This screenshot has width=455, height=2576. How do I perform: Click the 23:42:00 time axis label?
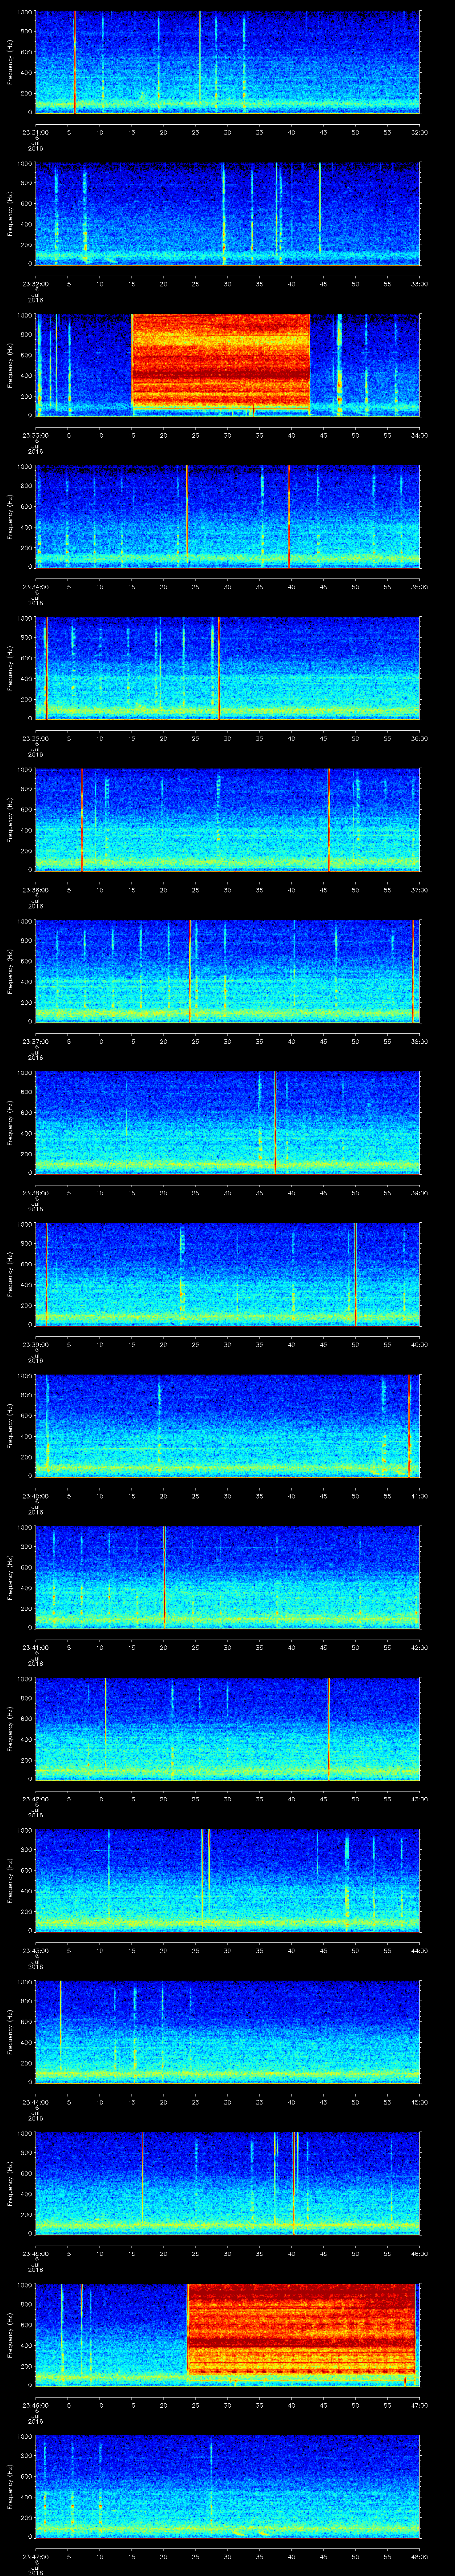pyautogui.click(x=36, y=1799)
